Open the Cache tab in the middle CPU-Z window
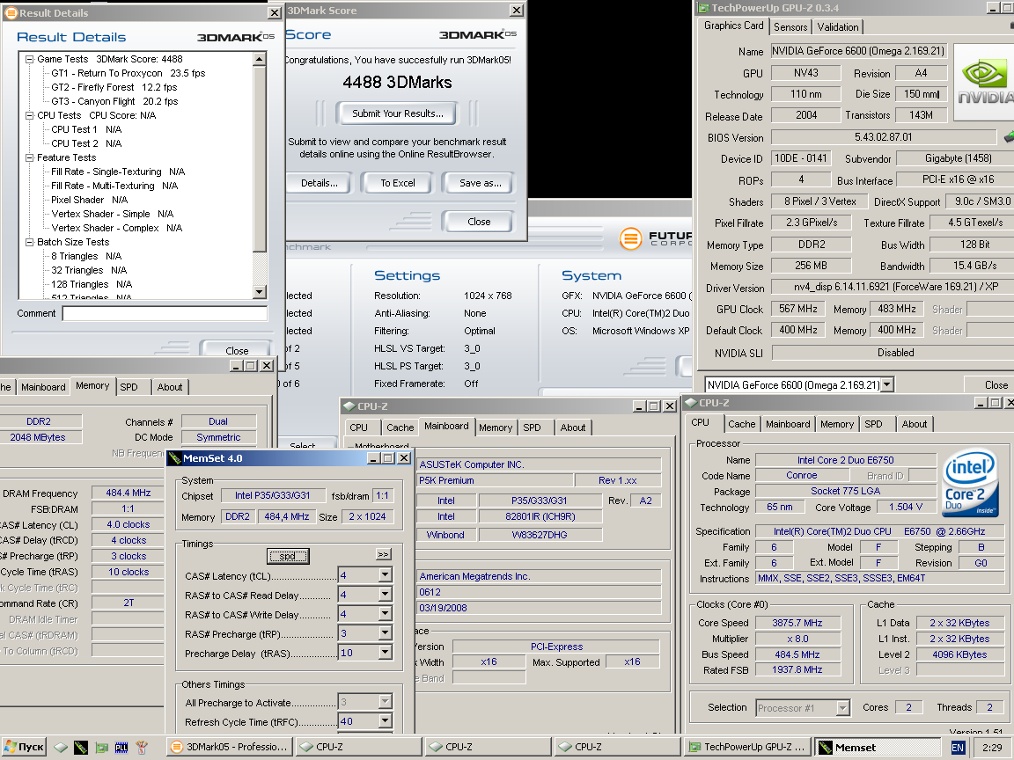 click(400, 427)
